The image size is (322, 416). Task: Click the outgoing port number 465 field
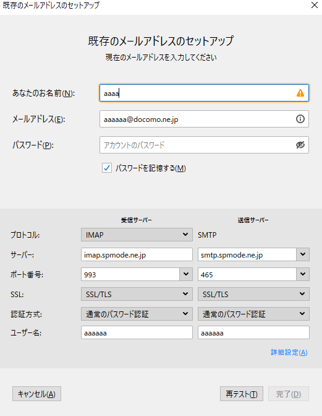pyautogui.click(x=247, y=274)
